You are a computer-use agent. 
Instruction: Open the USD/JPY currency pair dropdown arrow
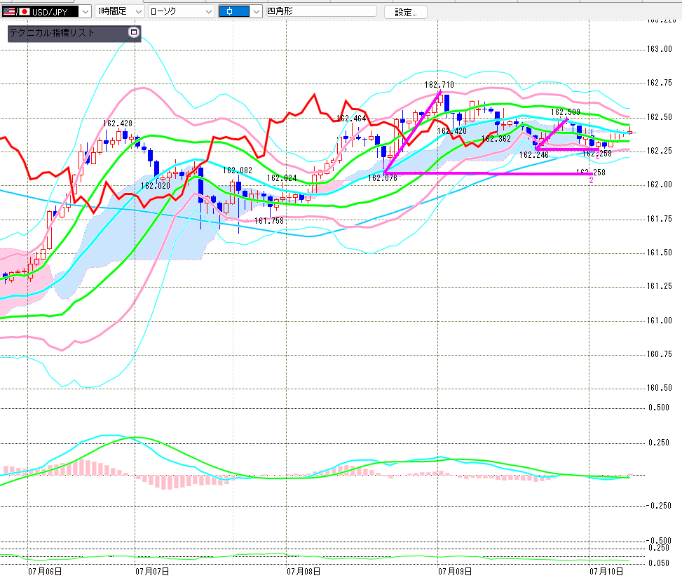[86, 12]
